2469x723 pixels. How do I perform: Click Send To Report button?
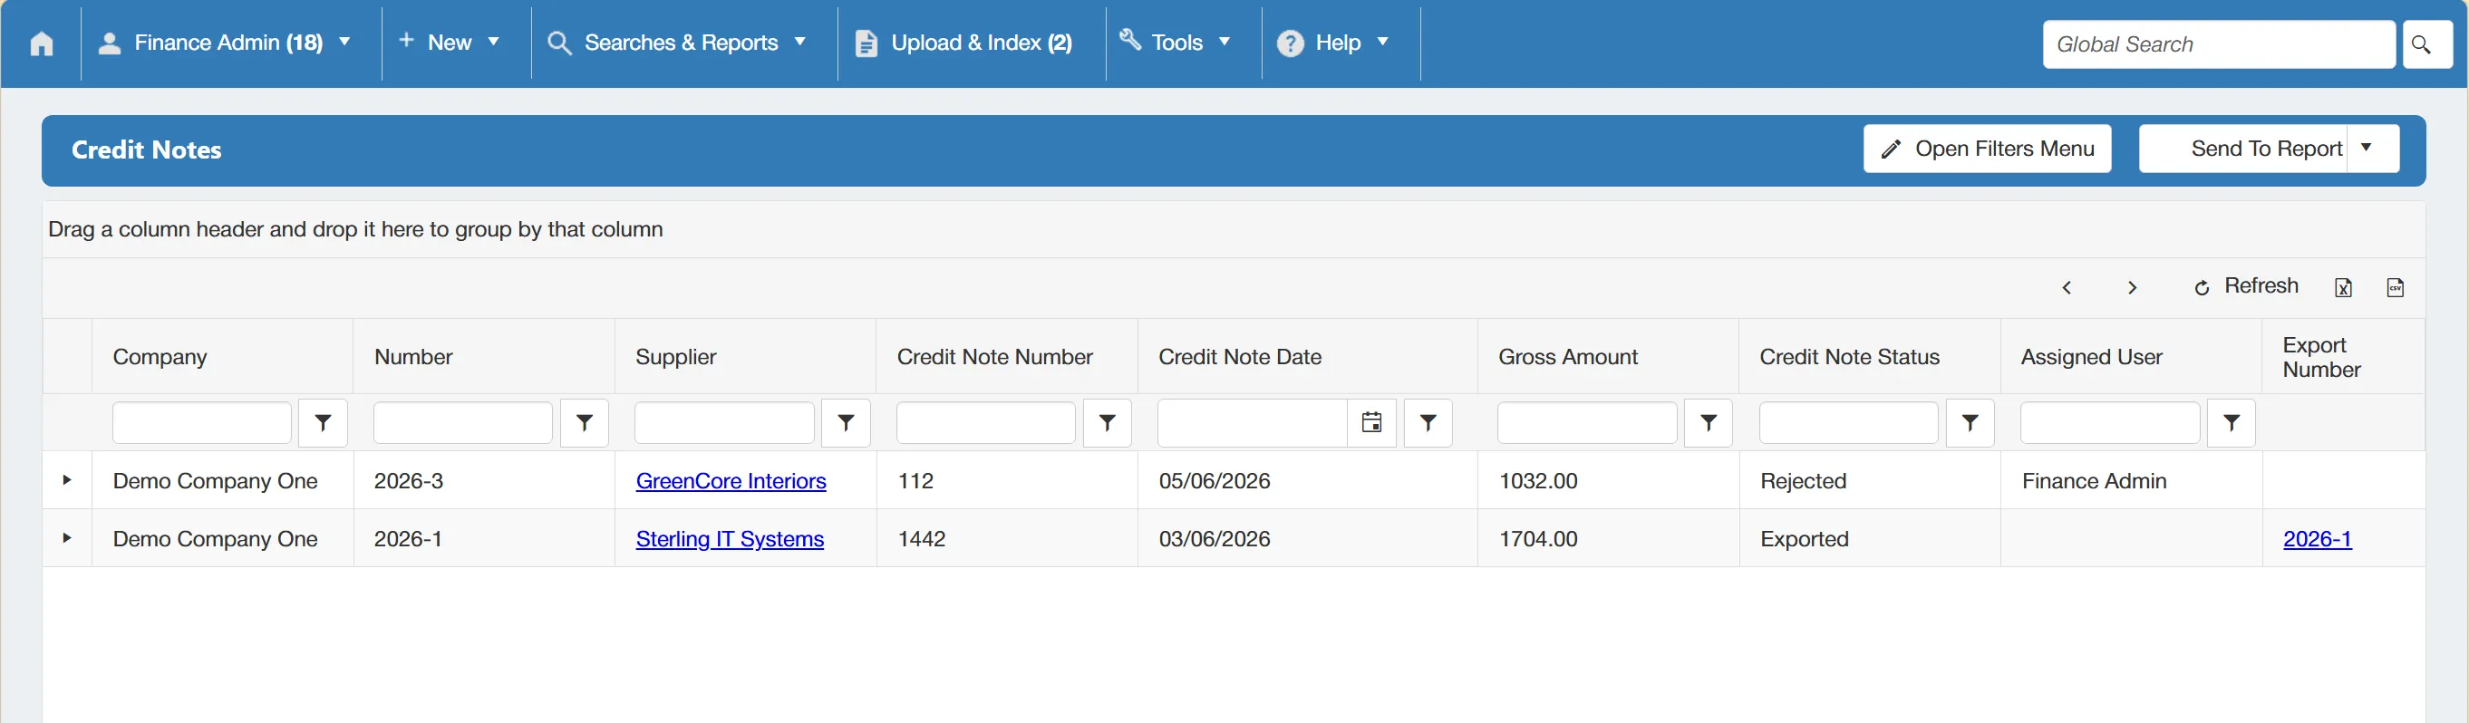tap(2242, 149)
